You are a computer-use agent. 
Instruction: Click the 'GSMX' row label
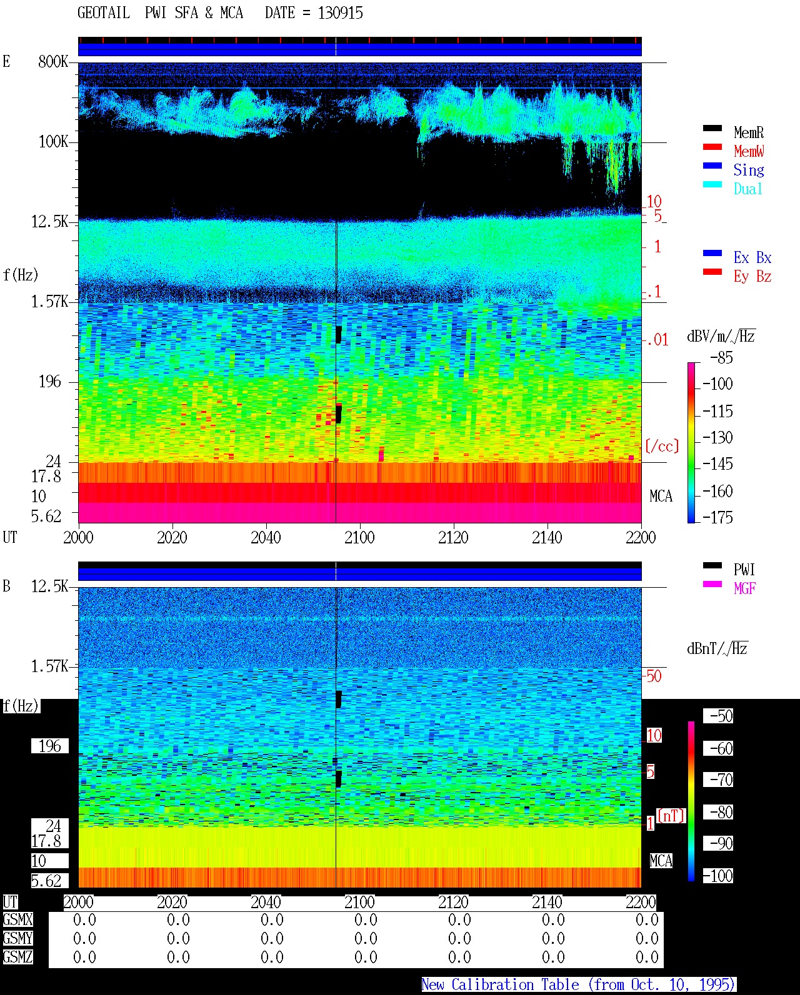coord(17,920)
